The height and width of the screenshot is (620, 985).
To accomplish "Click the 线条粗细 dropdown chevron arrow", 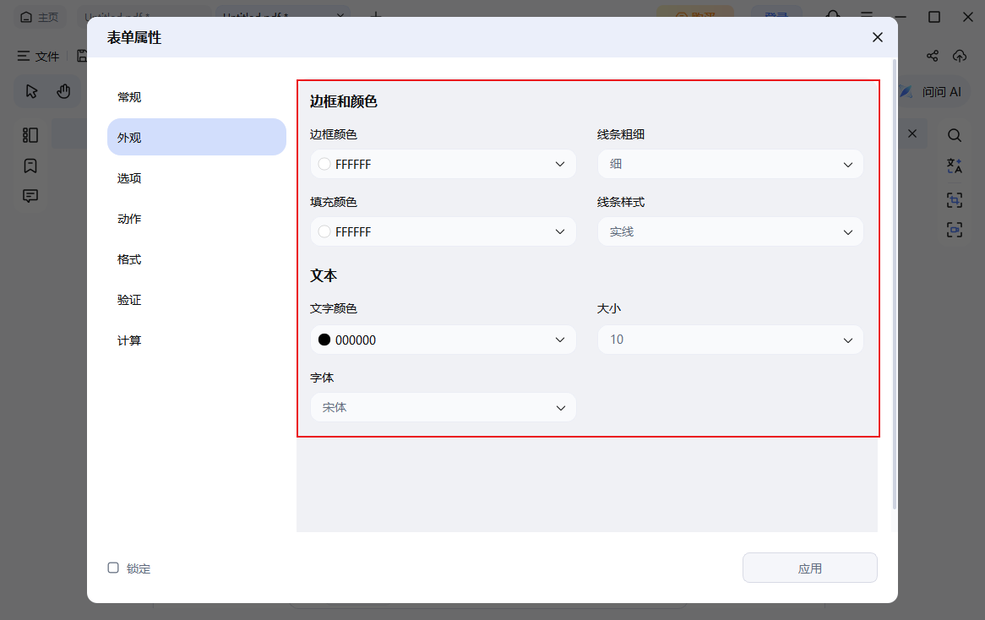I will click(847, 165).
